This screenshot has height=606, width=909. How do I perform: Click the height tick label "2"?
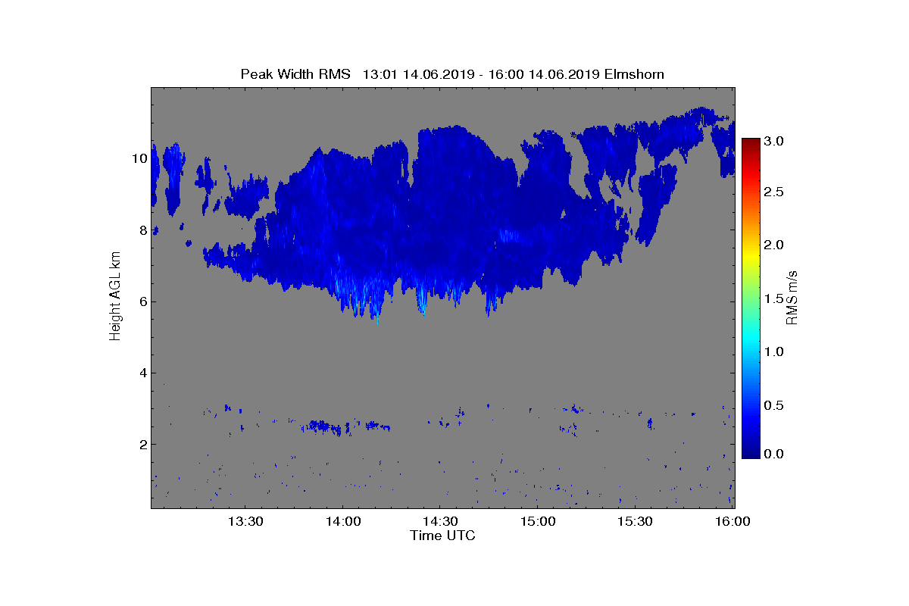pos(142,444)
